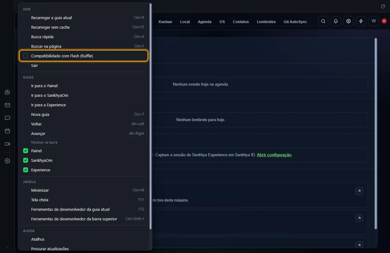This screenshot has height=253, width=390.
Task: Click the lightning bolt icon
Action: click(x=361, y=21)
